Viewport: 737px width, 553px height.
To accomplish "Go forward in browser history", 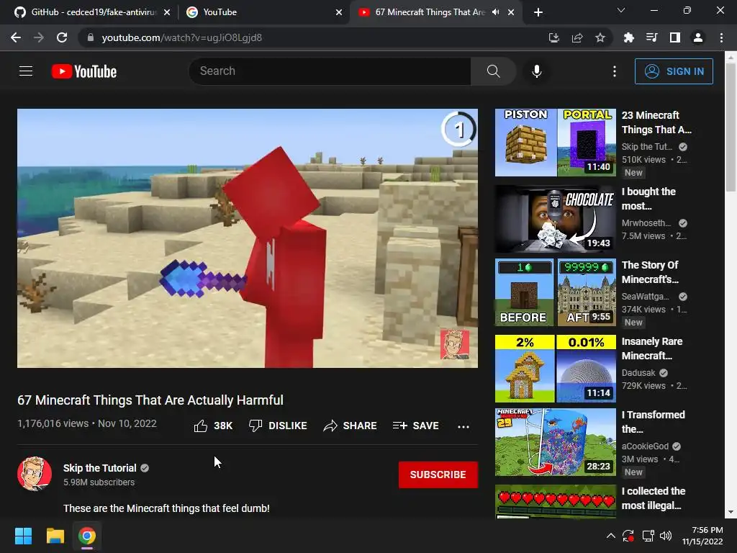I will pyautogui.click(x=39, y=37).
